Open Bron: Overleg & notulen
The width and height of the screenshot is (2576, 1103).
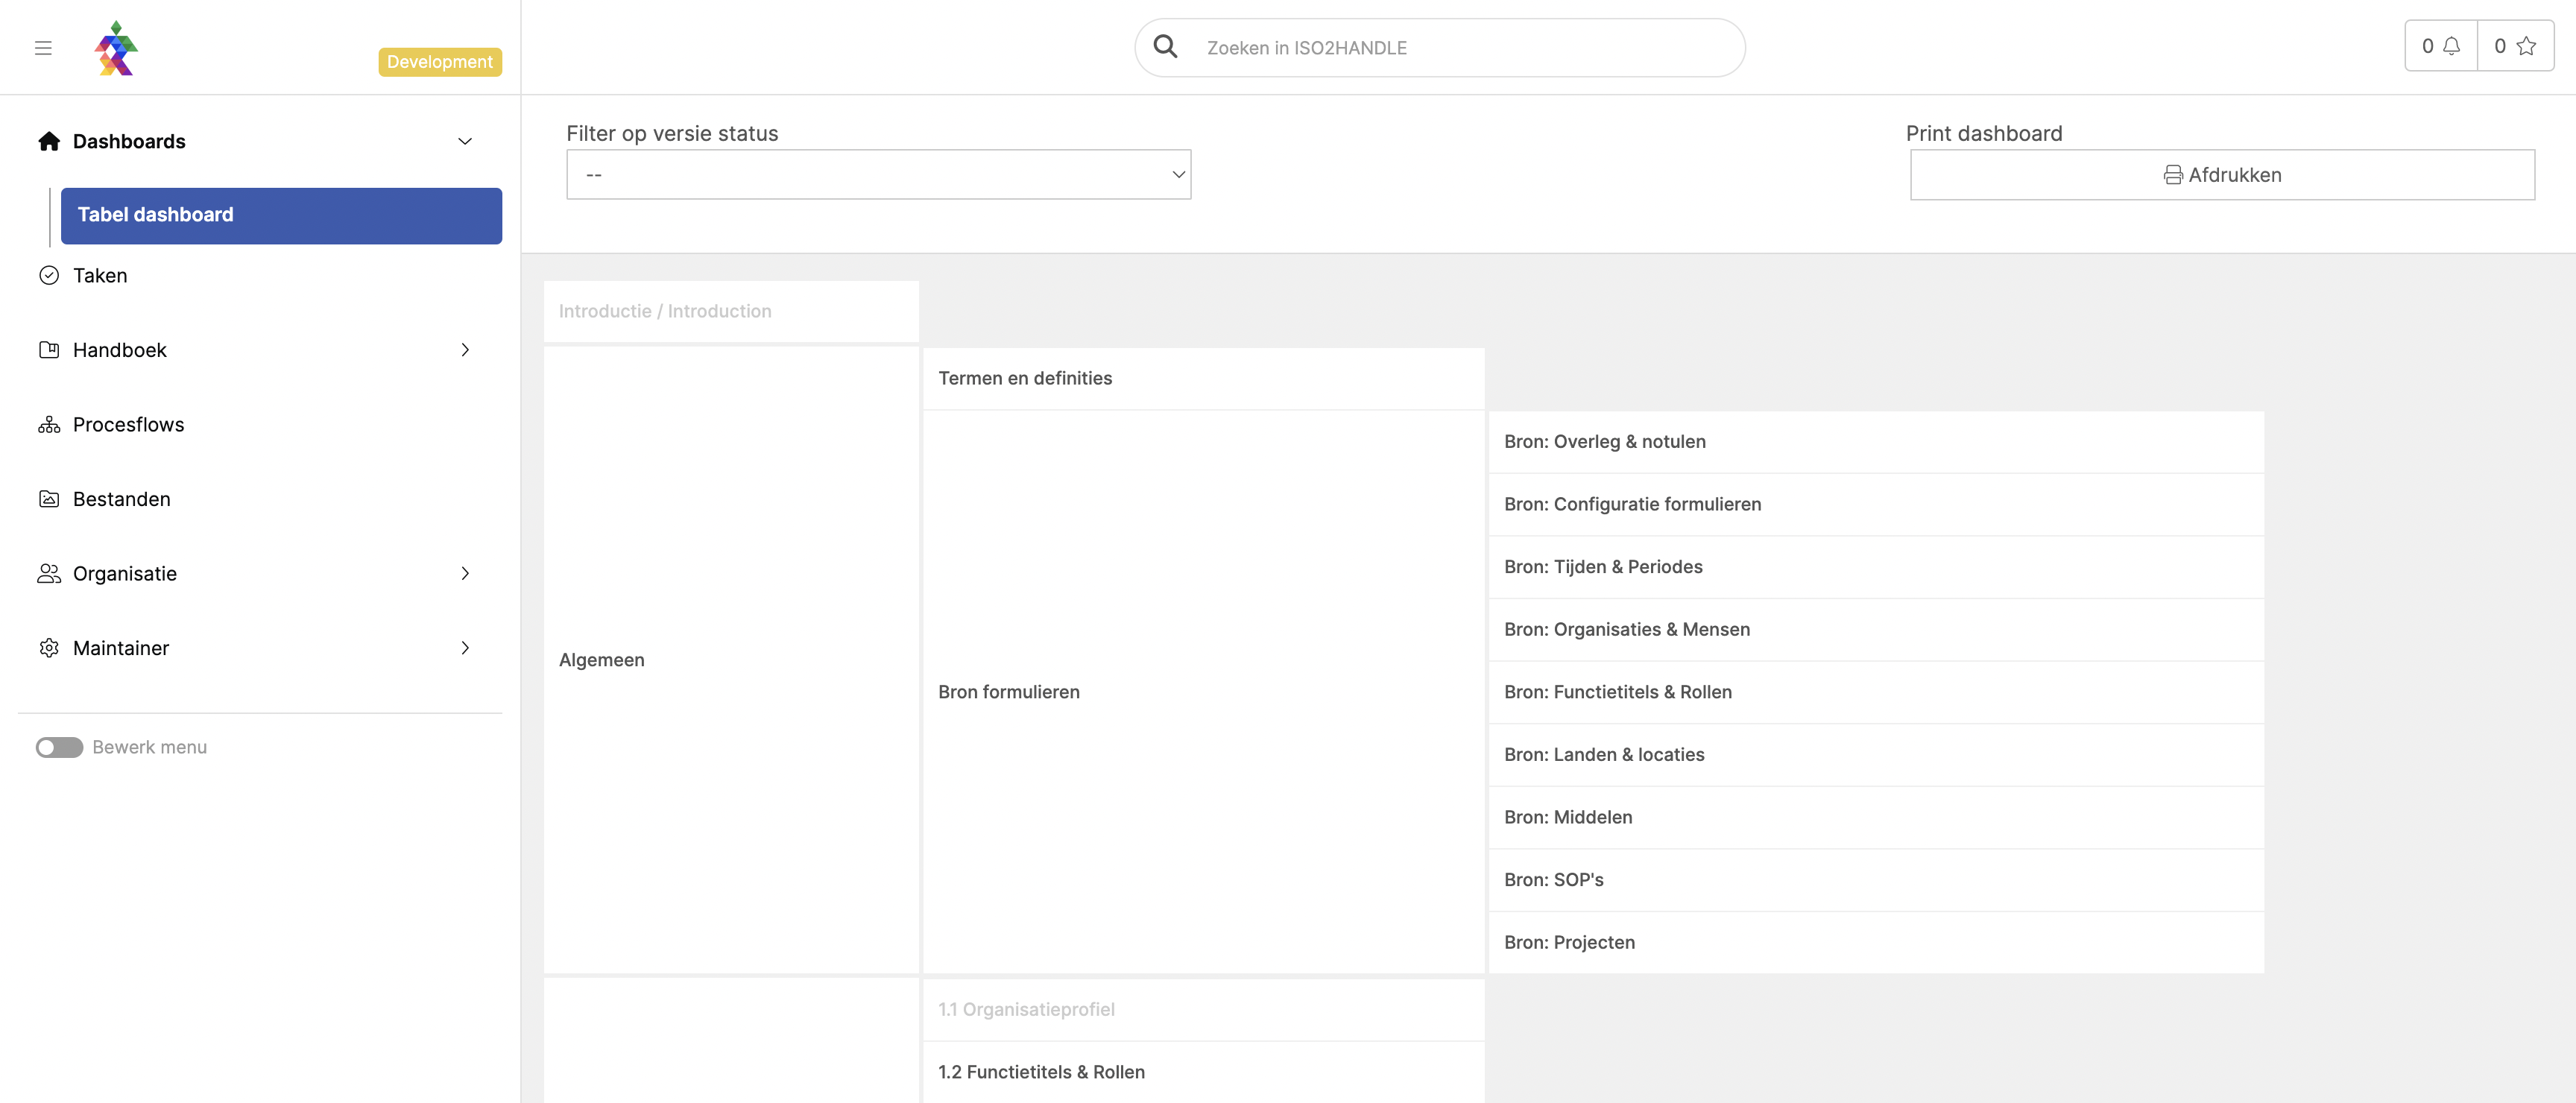coord(1876,442)
